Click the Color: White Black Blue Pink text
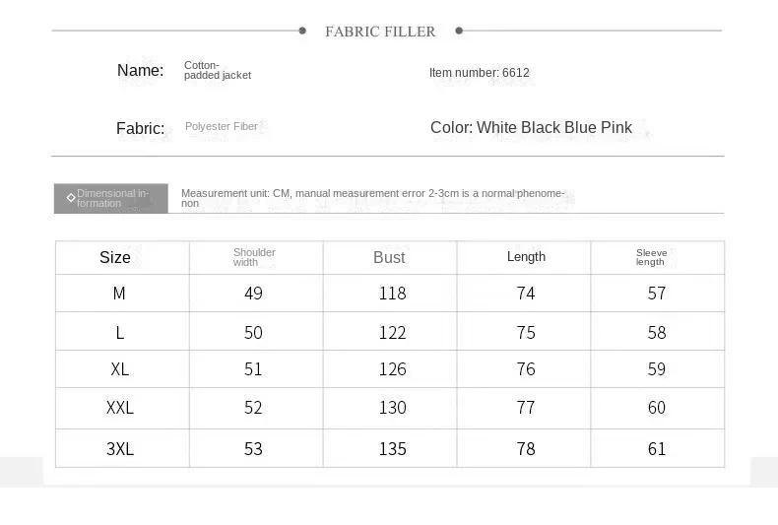Screen dimensions: 778x525 coord(531,128)
